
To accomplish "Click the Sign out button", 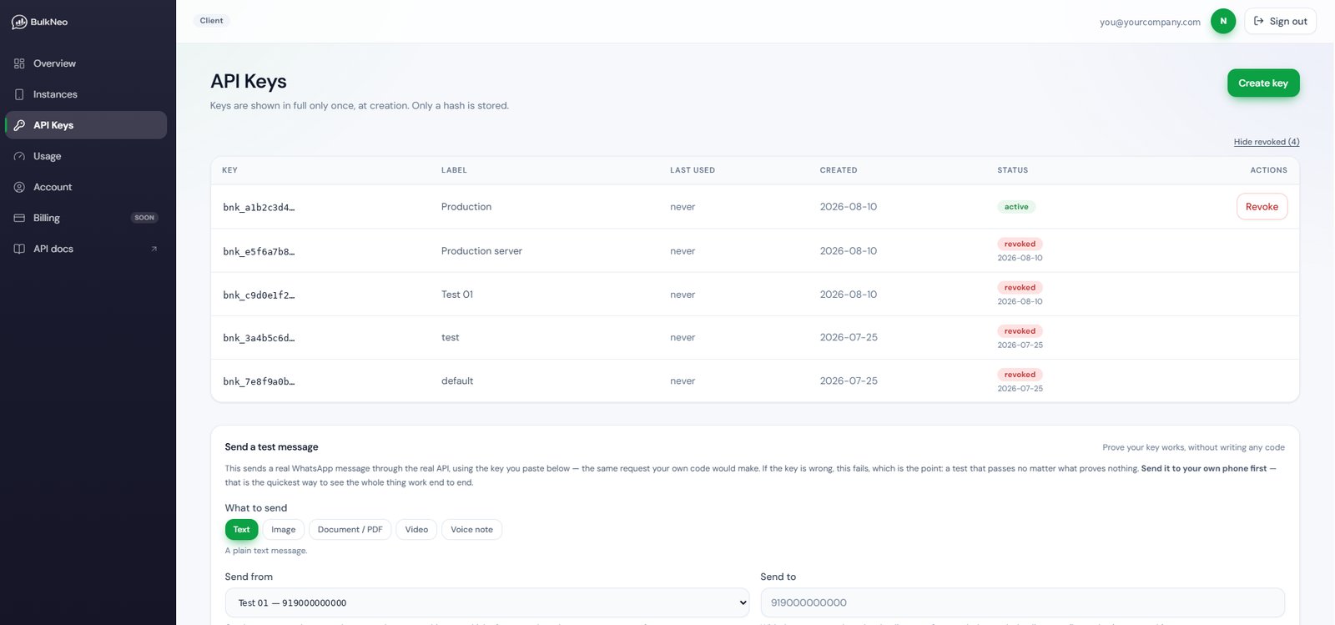I will point(1280,22).
